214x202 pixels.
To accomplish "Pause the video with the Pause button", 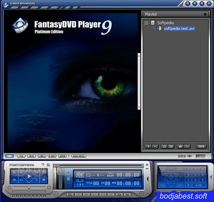I will point(21,180).
